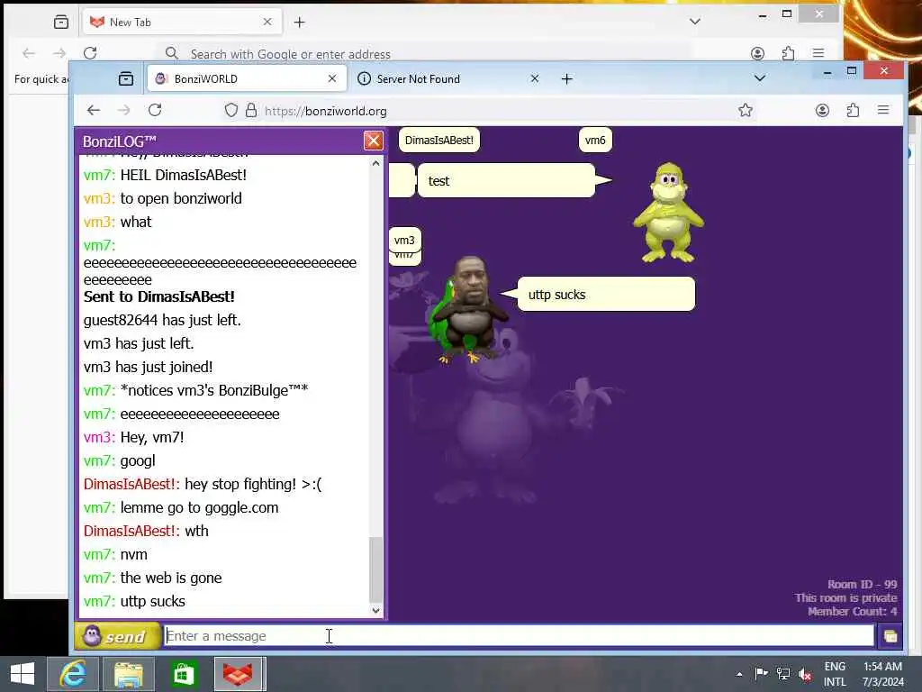The height and width of the screenshot is (692, 922).
Task: Expand list all tabs chevron in BonziWORLD window
Action: point(760,78)
